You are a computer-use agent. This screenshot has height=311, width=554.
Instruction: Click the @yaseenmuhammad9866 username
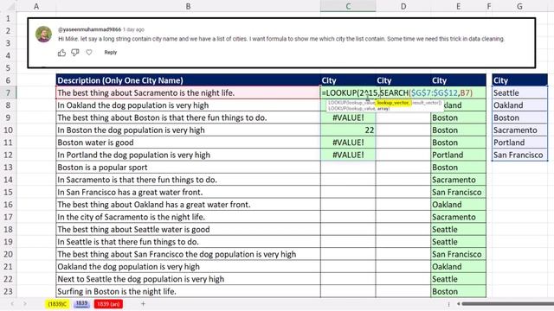pyautogui.click(x=89, y=29)
